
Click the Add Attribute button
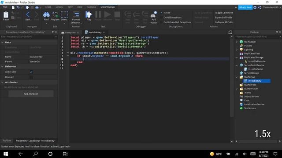[x=31, y=94]
